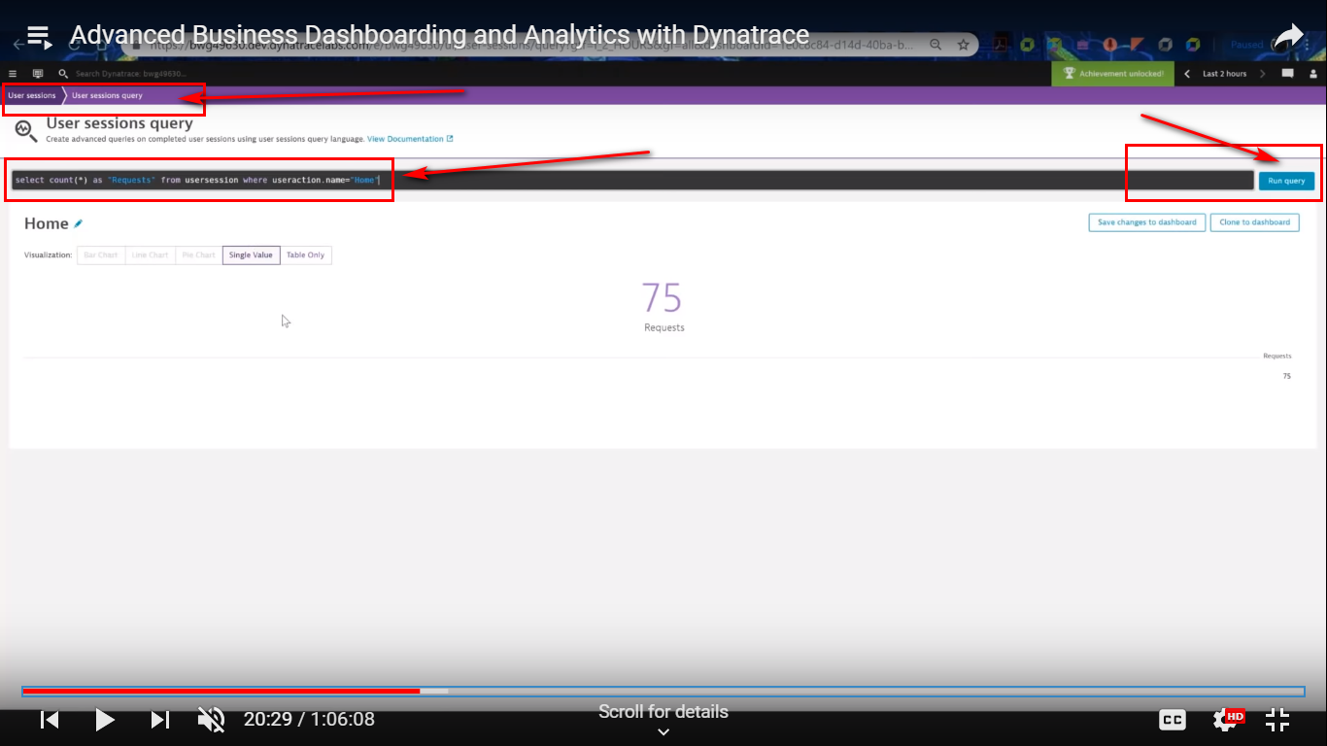1327x746 pixels.
Task: Open the Dynatrace hamburger menu
Action: click(x=13, y=74)
